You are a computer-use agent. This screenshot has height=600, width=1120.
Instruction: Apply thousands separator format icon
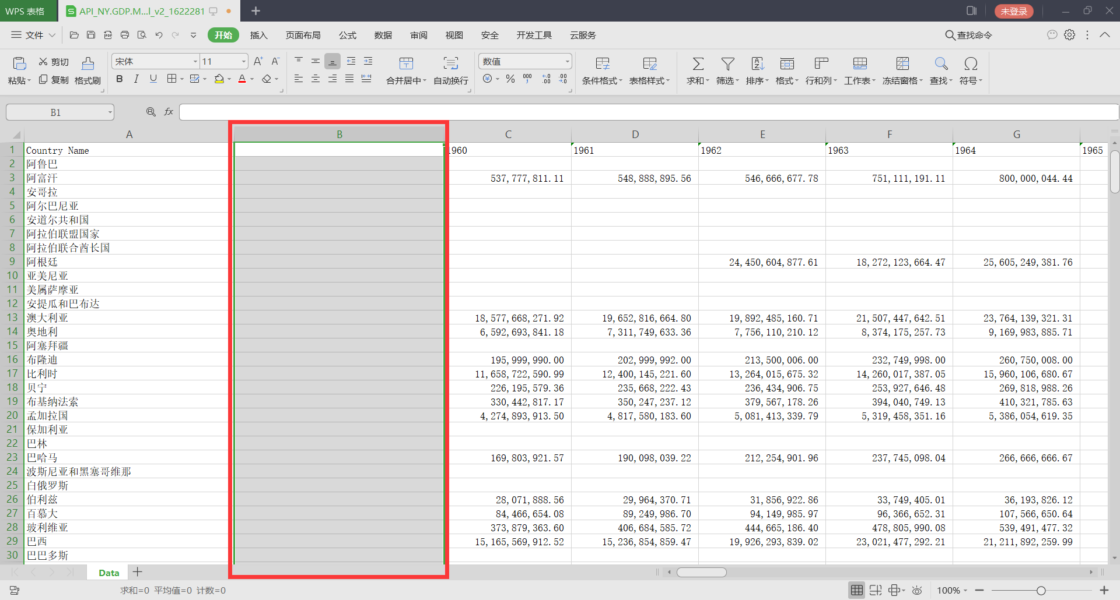click(x=527, y=79)
